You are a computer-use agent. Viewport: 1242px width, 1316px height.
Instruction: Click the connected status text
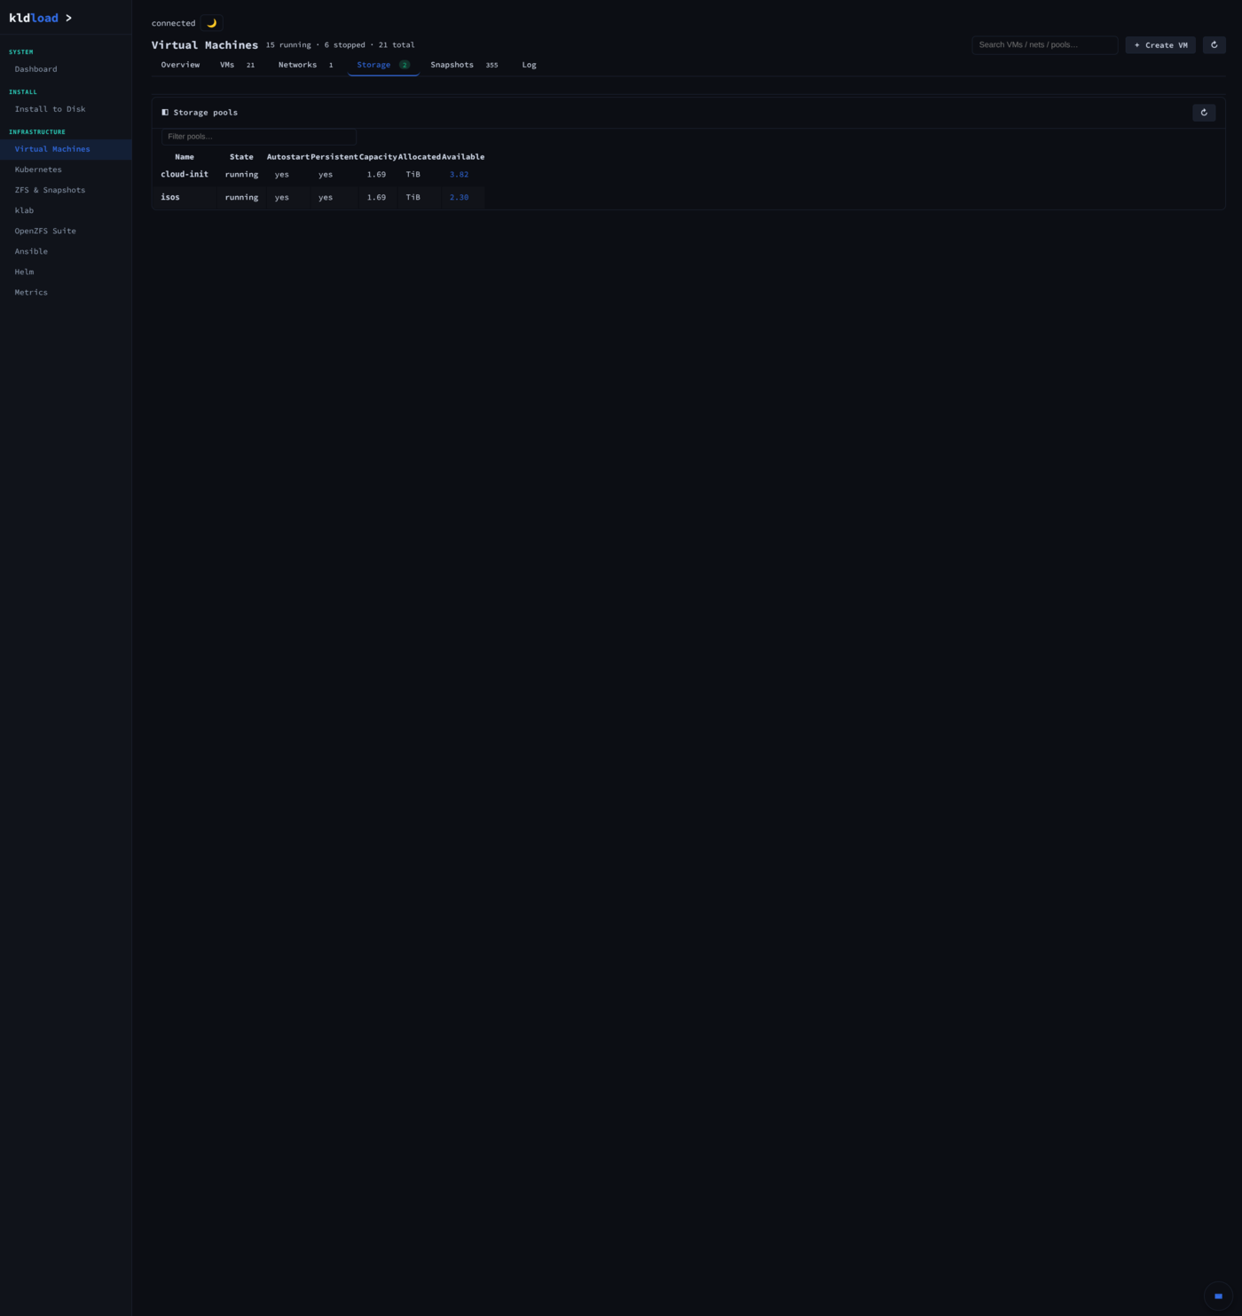(x=173, y=23)
